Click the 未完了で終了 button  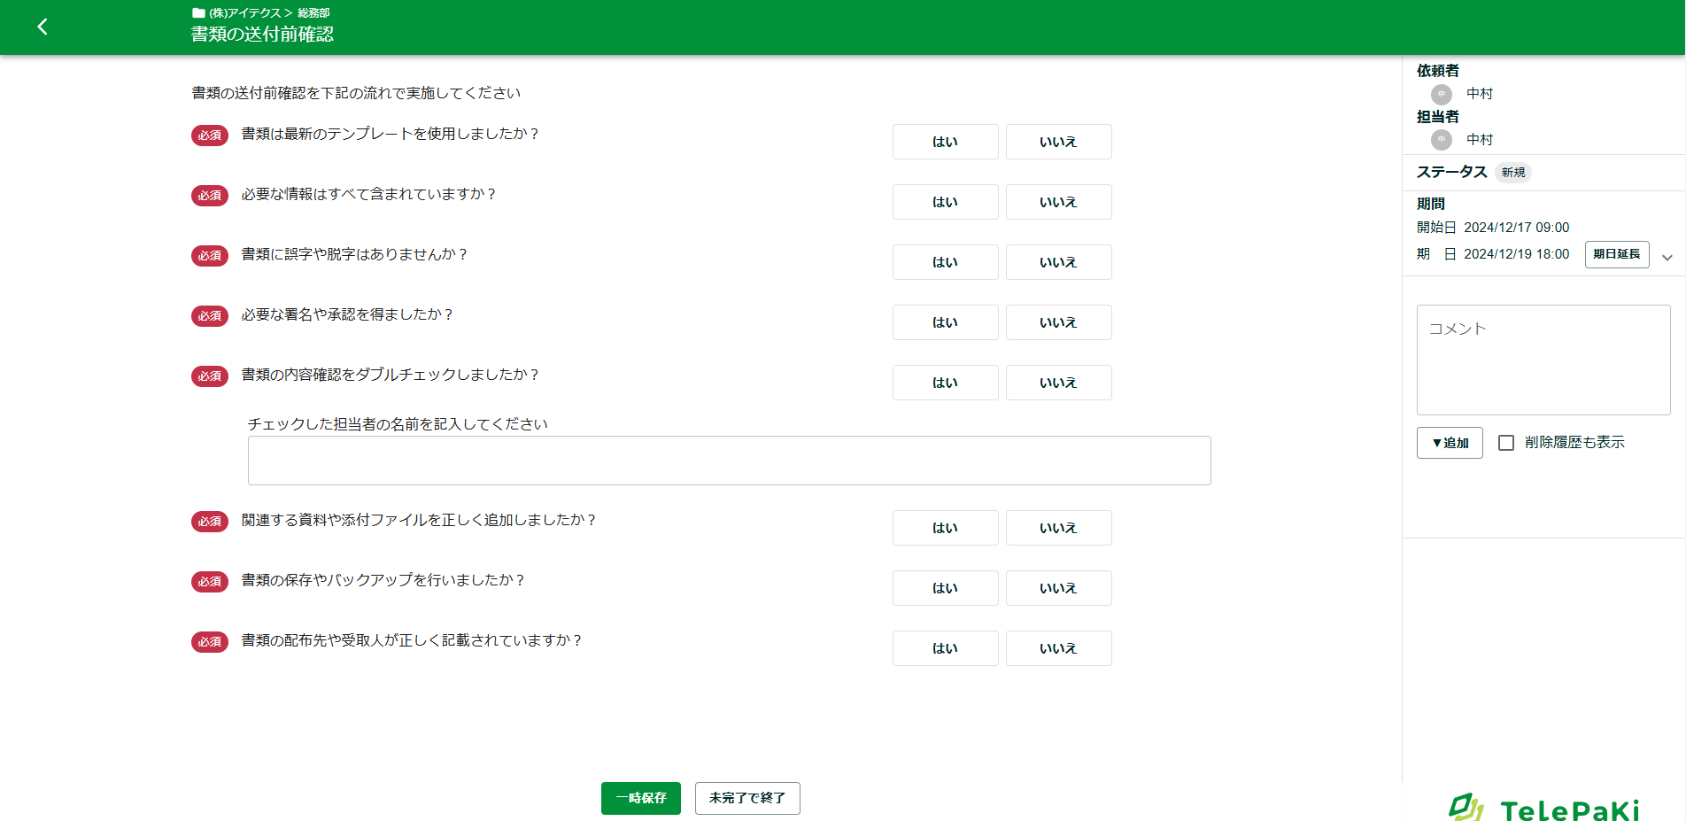(746, 798)
